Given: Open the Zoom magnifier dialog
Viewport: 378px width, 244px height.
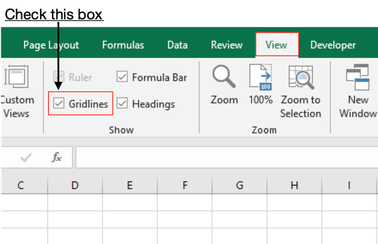Looking at the screenshot, I should click(x=224, y=84).
